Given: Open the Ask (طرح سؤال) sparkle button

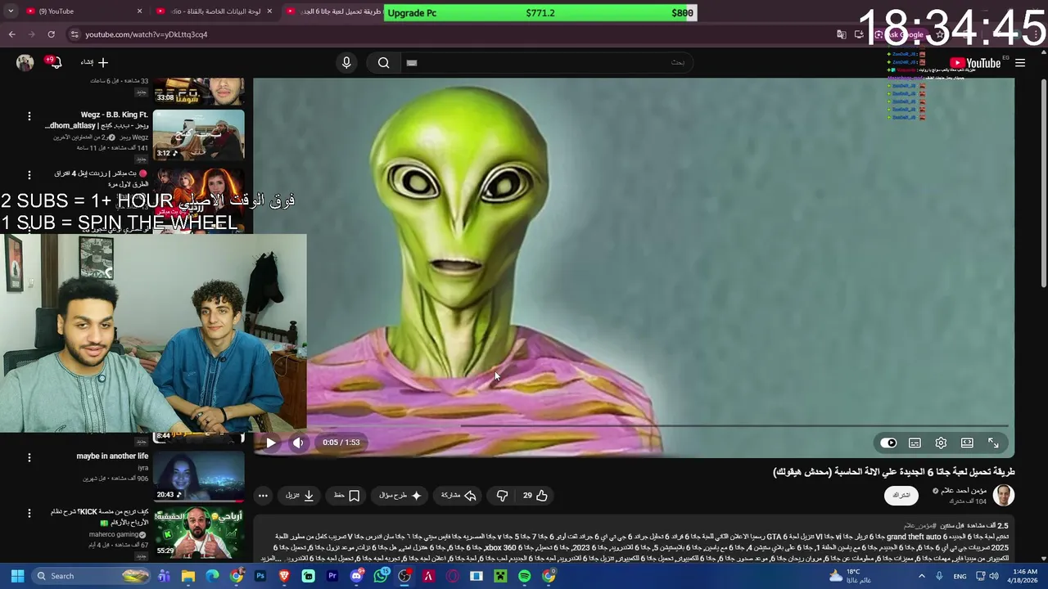Looking at the screenshot, I should click(x=400, y=495).
